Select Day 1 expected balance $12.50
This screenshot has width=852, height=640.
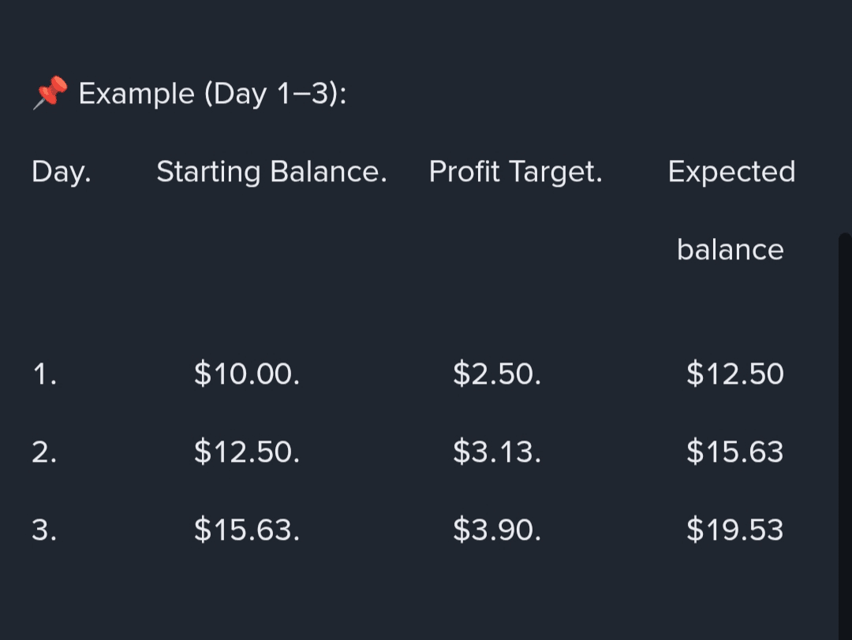[734, 373]
